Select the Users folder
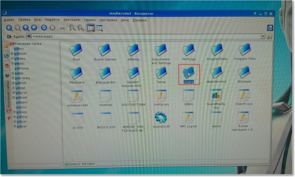The height and width of the screenshot is (177, 295). (x=189, y=75)
